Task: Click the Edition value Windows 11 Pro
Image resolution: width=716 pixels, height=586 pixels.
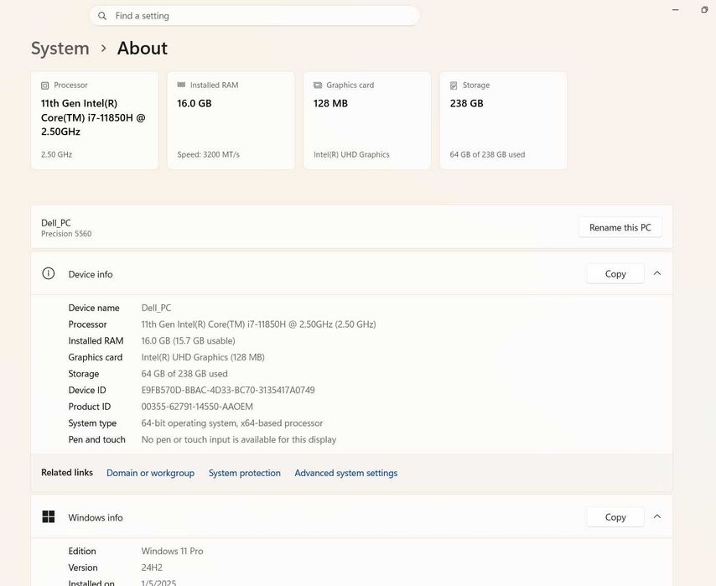Action: tap(172, 552)
